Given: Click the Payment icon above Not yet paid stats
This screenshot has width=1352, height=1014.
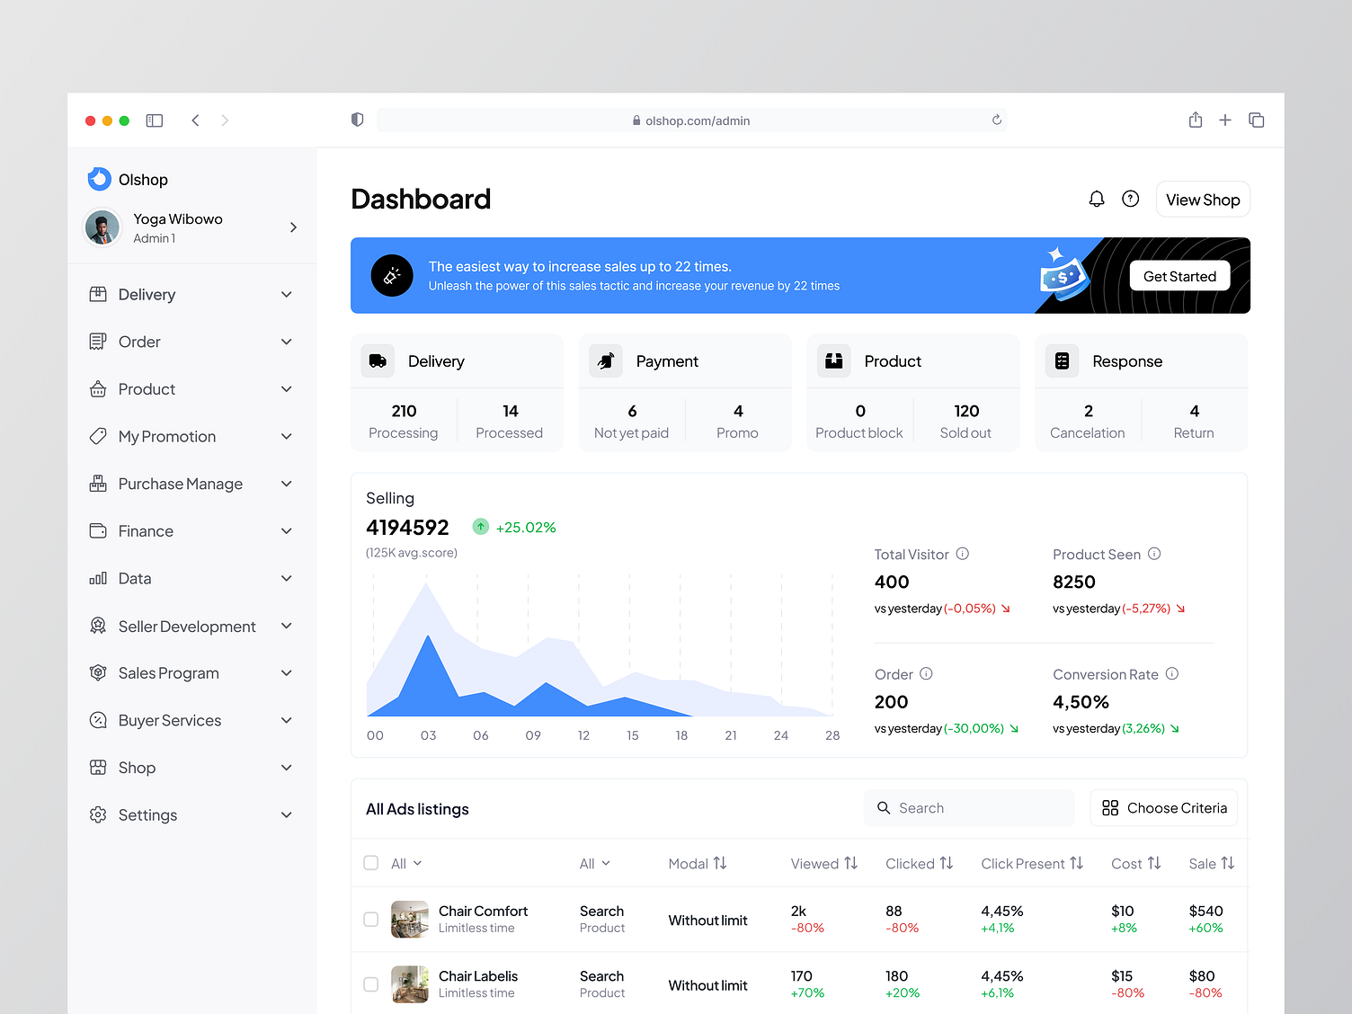Looking at the screenshot, I should 606,360.
